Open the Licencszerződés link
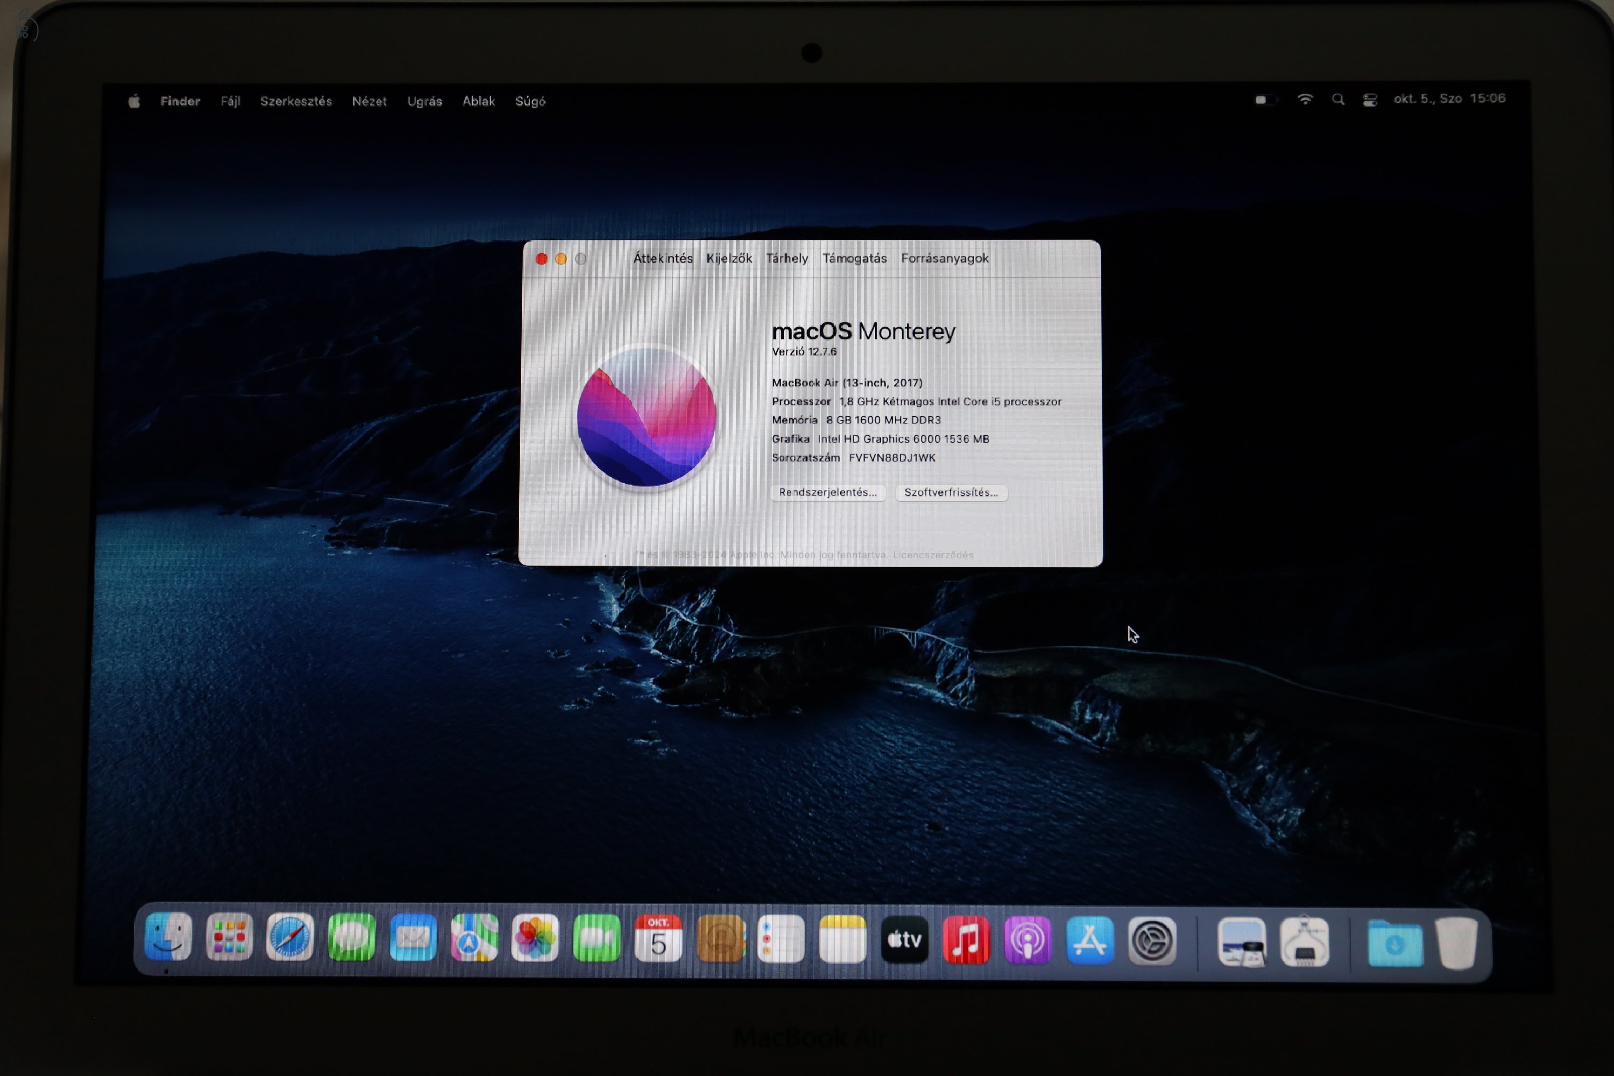Image resolution: width=1614 pixels, height=1076 pixels. click(x=932, y=555)
